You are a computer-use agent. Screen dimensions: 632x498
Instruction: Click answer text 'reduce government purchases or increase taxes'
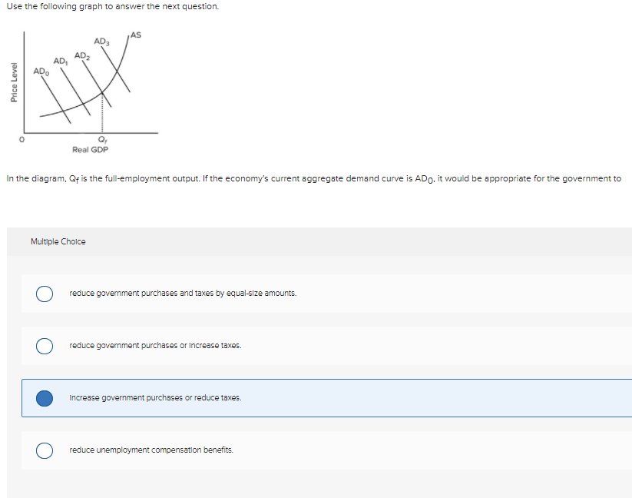click(x=155, y=346)
